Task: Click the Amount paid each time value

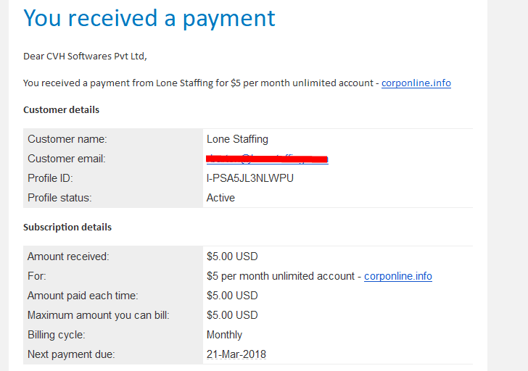Action: 232,296
